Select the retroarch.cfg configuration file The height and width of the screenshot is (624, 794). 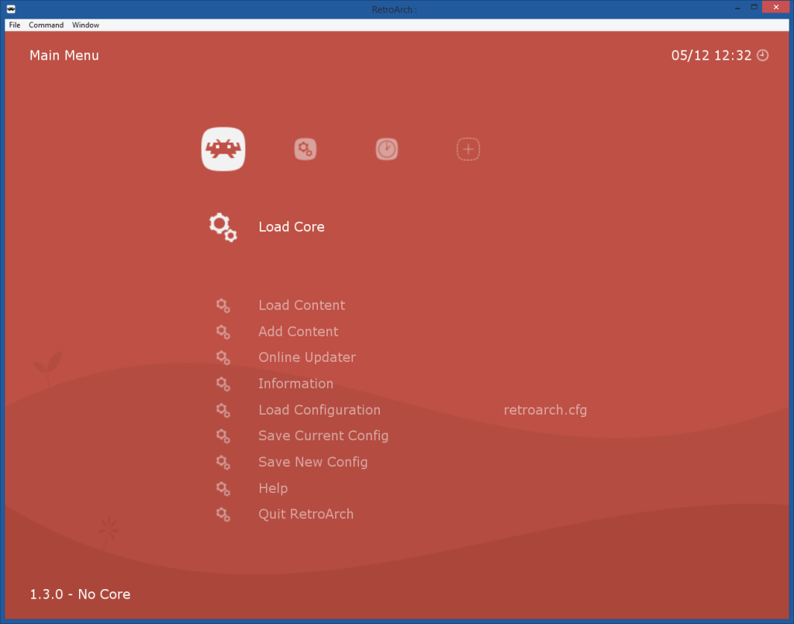(545, 410)
